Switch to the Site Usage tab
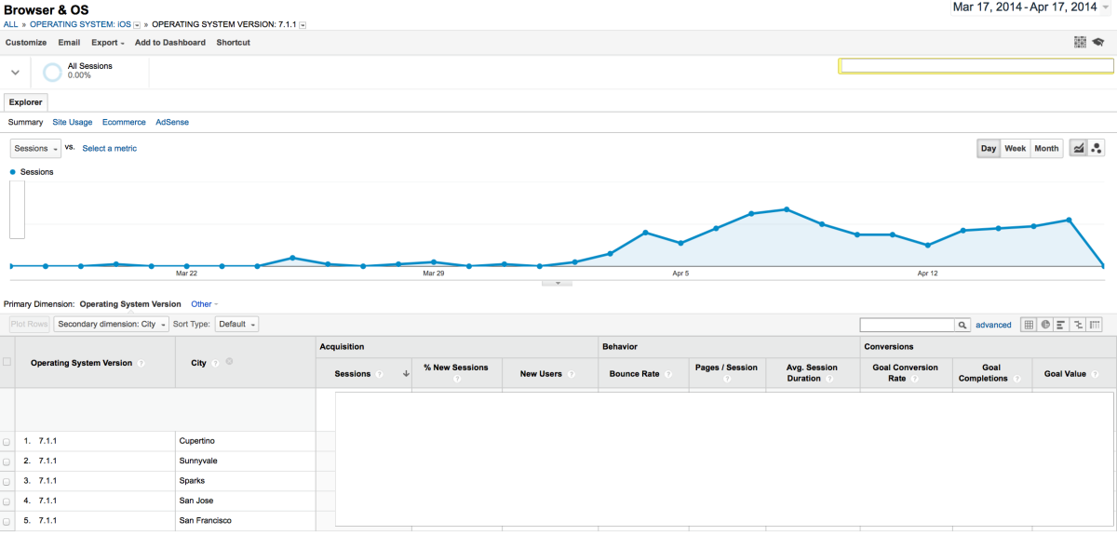The height and width of the screenshot is (535, 1117). pos(73,122)
